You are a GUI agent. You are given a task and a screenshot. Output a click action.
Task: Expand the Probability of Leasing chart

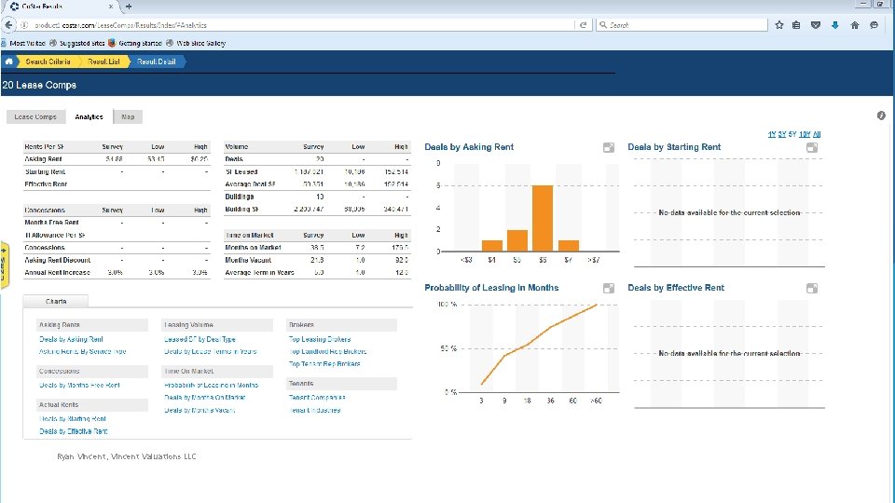click(609, 289)
